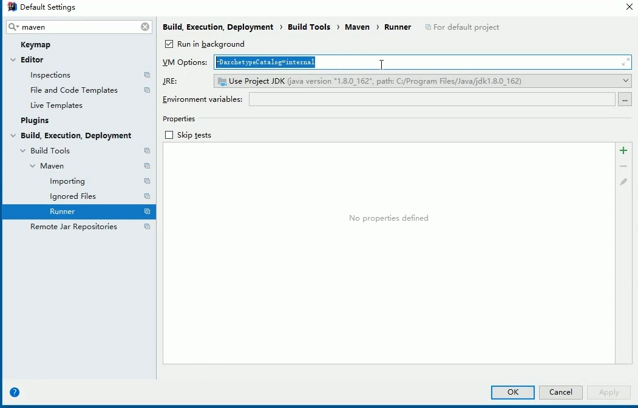
Task: Click the IntelliJ logo in title bar
Action: point(12,7)
